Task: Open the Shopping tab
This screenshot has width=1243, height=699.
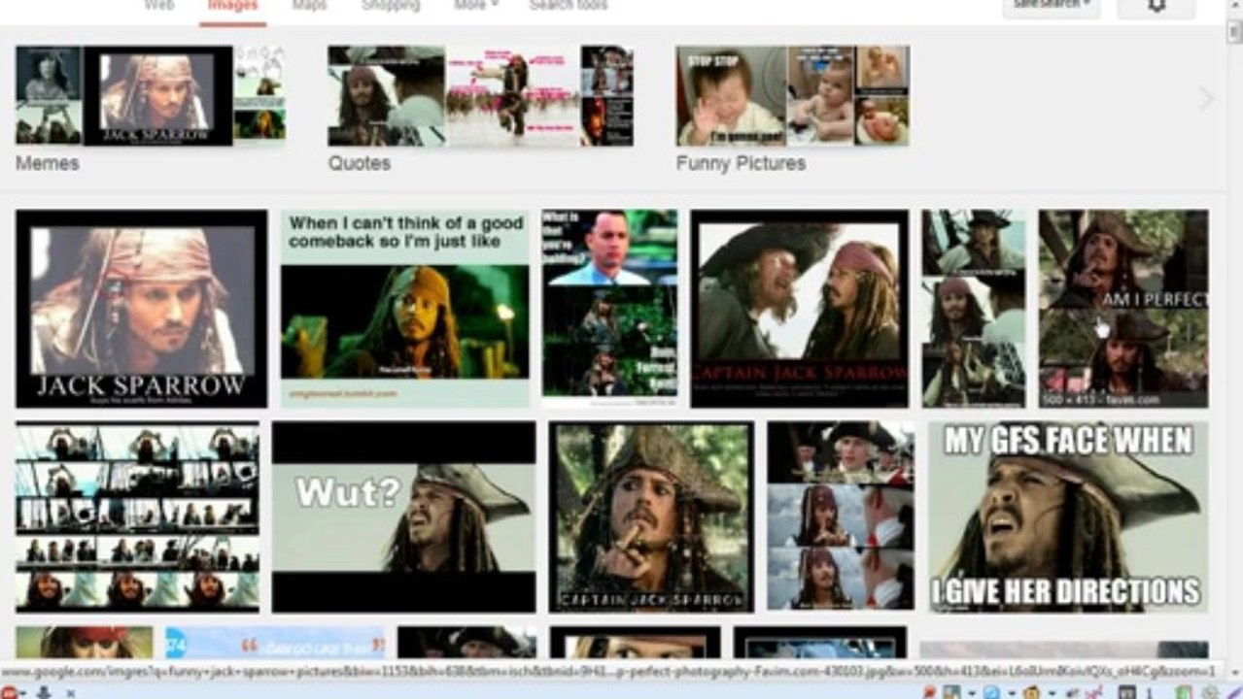Action: tap(391, 5)
